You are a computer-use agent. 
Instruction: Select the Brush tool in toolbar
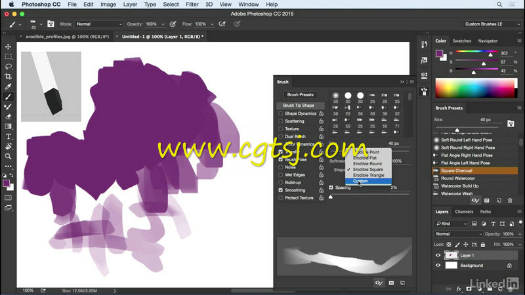[8, 96]
